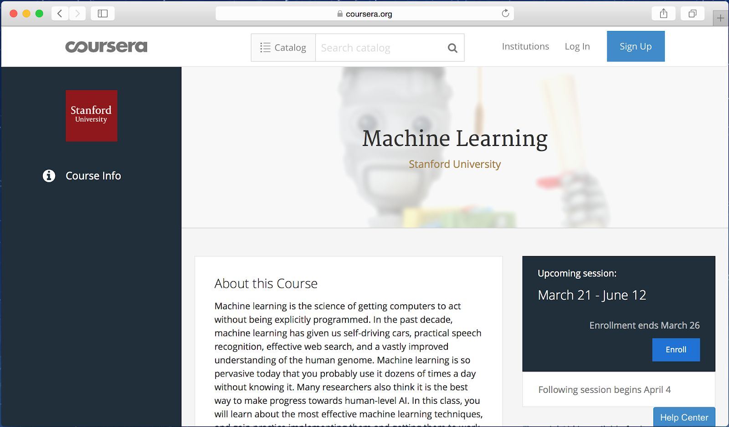Image resolution: width=729 pixels, height=427 pixels.
Task: Select Course Info in the sidebar
Action: (93, 176)
